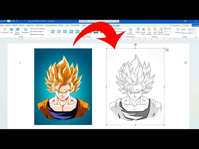
Task: Open Efectos artísticos gallery
Action: point(17,31)
